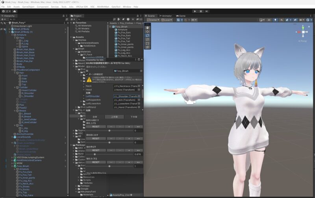Click the Hierarchy panel lock icon
The height and width of the screenshot is (198, 315).
(x=64, y=16)
